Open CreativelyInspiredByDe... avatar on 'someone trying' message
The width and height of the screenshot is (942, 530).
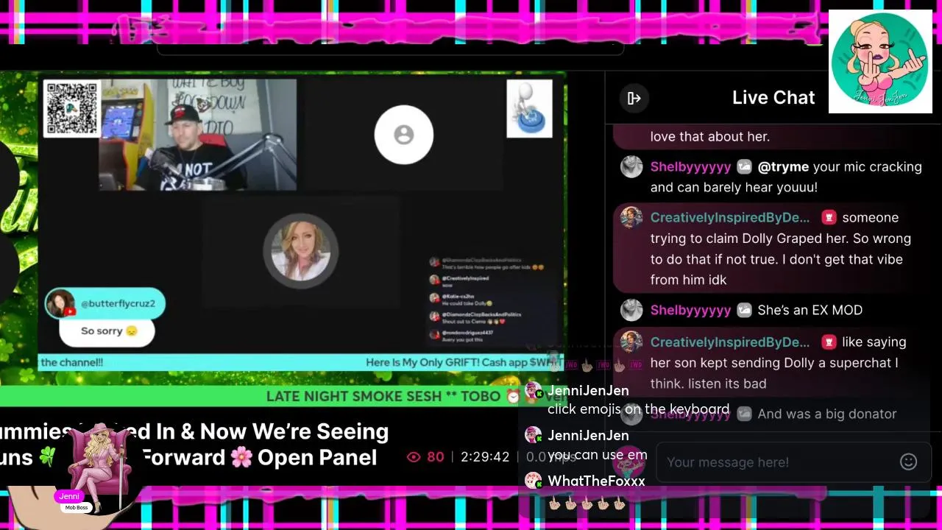(x=631, y=218)
